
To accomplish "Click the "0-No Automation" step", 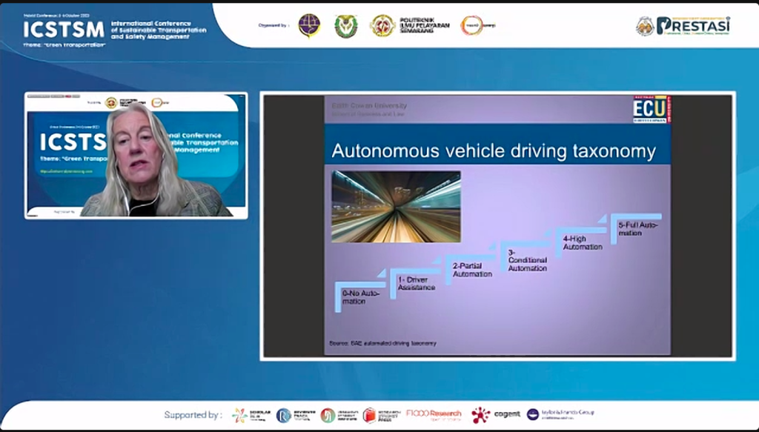I will pyautogui.click(x=360, y=297).
